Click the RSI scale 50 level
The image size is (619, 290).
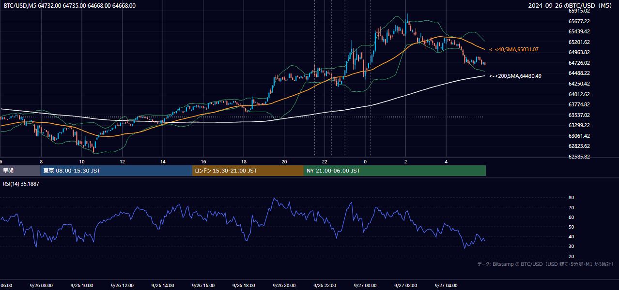point(571,227)
